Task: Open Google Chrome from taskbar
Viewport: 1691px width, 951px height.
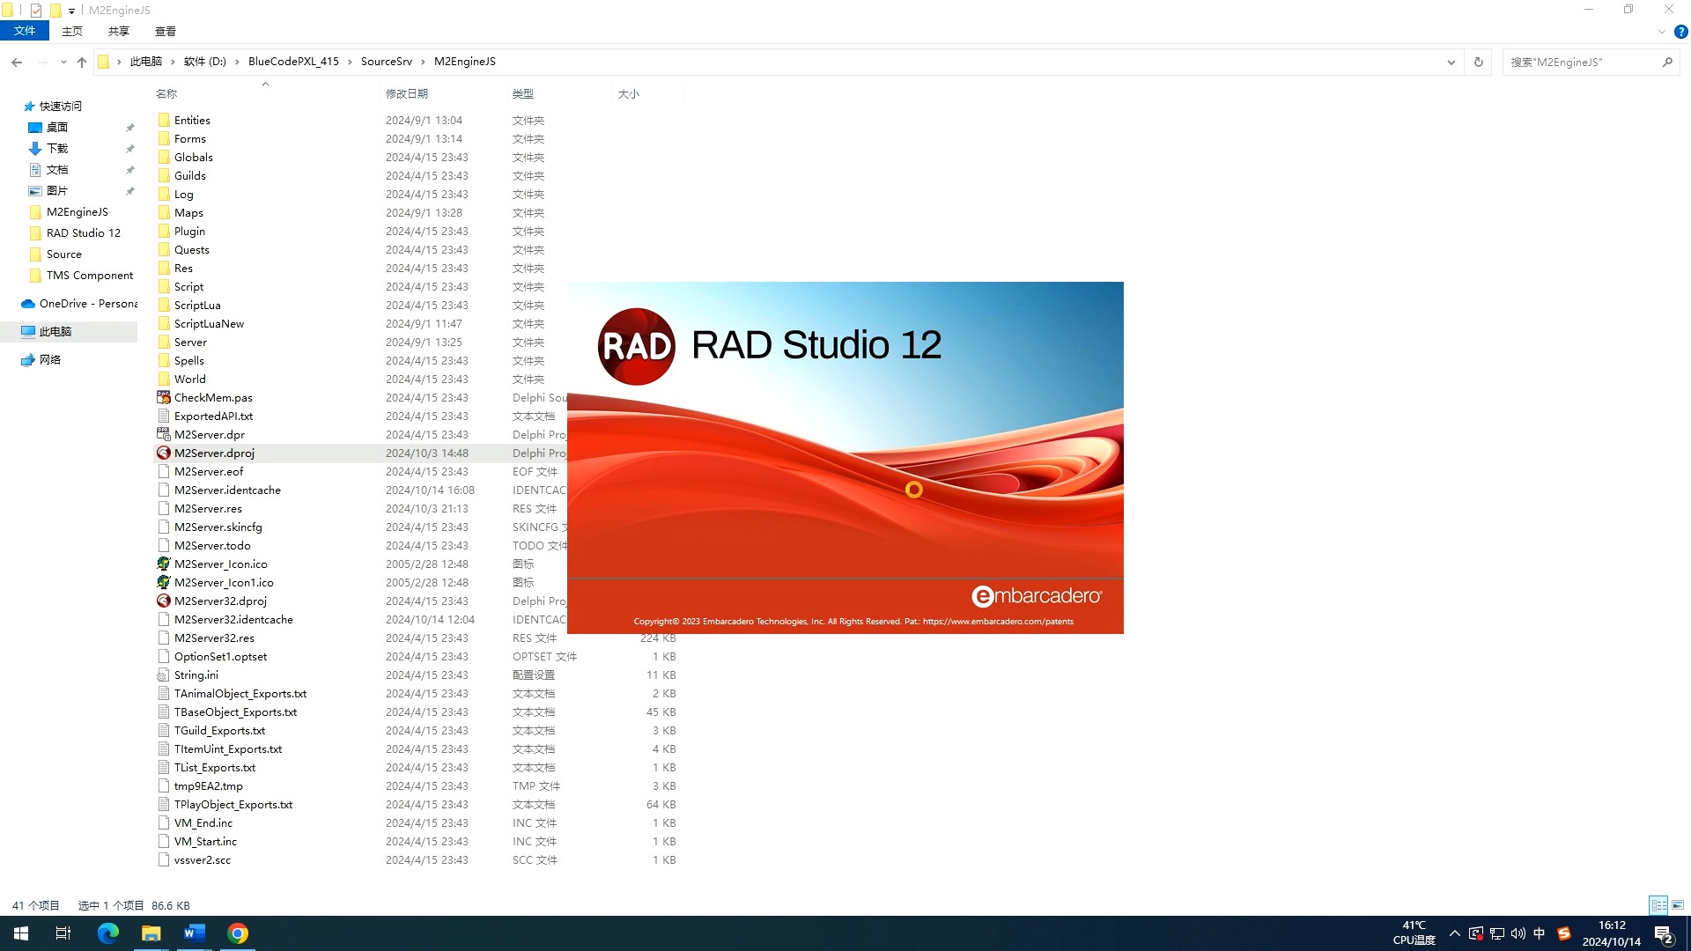Action: [238, 933]
